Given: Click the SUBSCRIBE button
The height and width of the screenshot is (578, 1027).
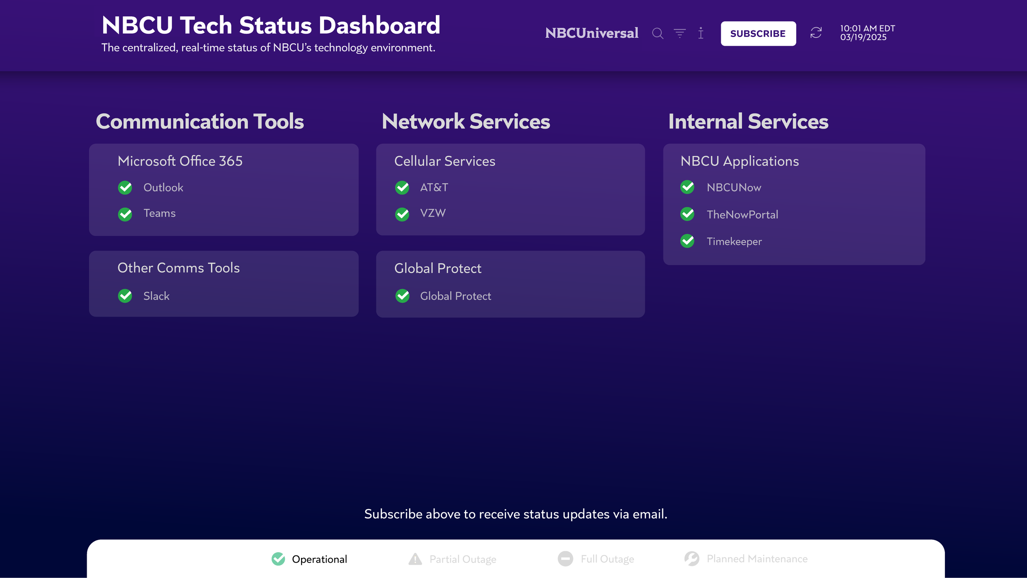Looking at the screenshot, I should click(758, 34).
